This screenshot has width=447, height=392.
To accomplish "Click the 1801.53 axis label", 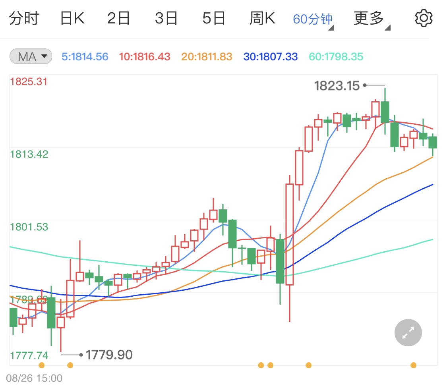I will [29, 227].
